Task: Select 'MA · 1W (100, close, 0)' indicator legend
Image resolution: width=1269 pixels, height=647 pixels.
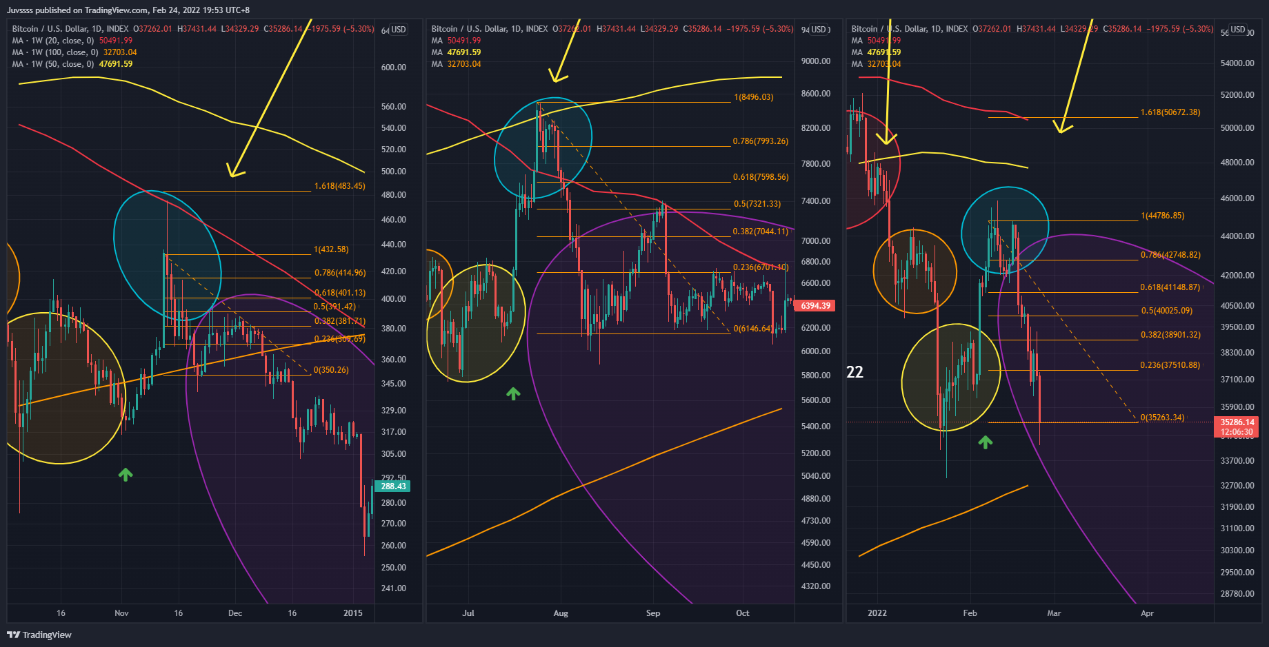Action: point(74,52)
